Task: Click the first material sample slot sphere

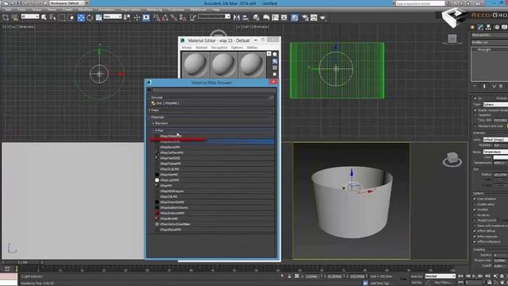Action: 195,64
